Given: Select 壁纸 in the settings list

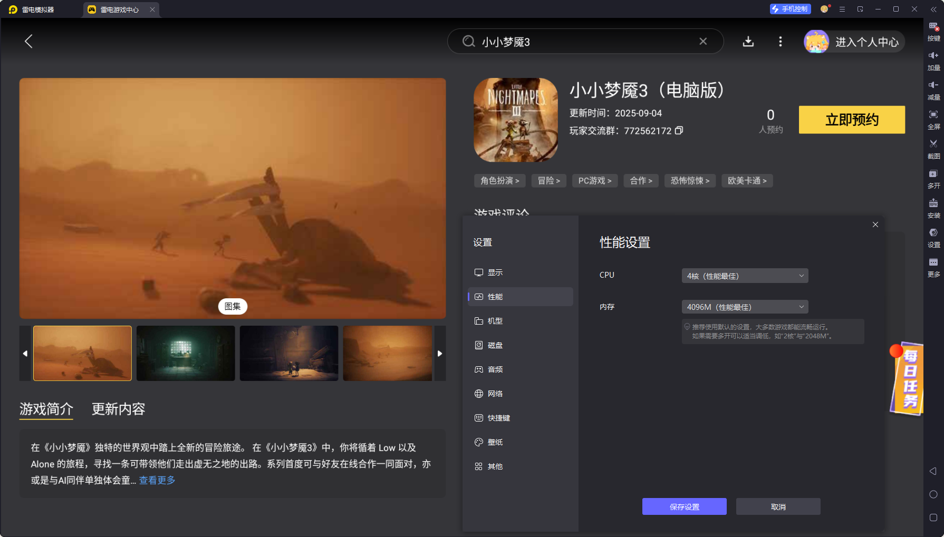Looking at the screenshot, I should click(520, 442).
